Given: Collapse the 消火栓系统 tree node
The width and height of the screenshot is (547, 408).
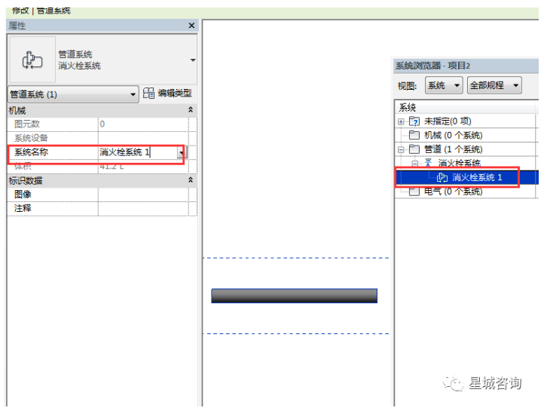Looking at the screenshot, I should 415,164.
